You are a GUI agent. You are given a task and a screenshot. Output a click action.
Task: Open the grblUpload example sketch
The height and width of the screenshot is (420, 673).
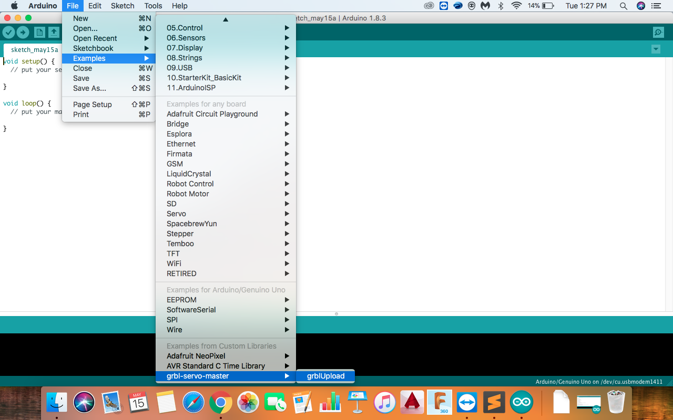coord(325,376)
